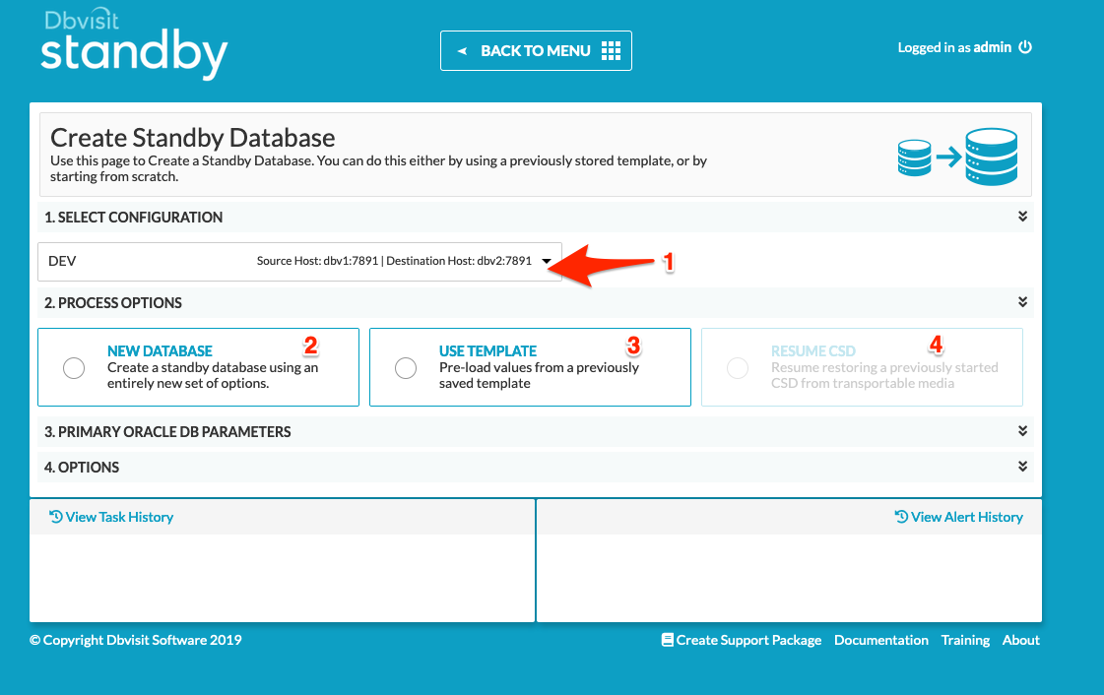Image resolution: width=1104 pixels, height=695 pixels.
Task: Click the power icon to log out
Action: (x=1026, y=46)
